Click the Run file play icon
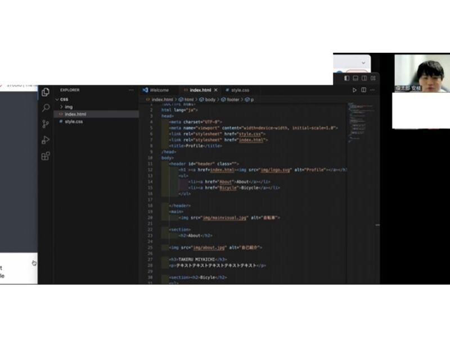The image size is (450, 337). pyautogui.click(x=354, y=90)
